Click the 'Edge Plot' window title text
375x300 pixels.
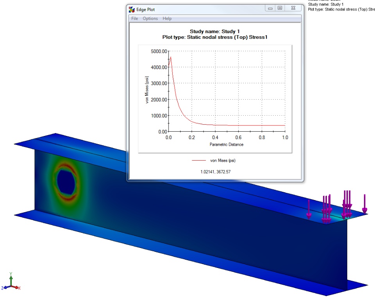tap(146, 9)
